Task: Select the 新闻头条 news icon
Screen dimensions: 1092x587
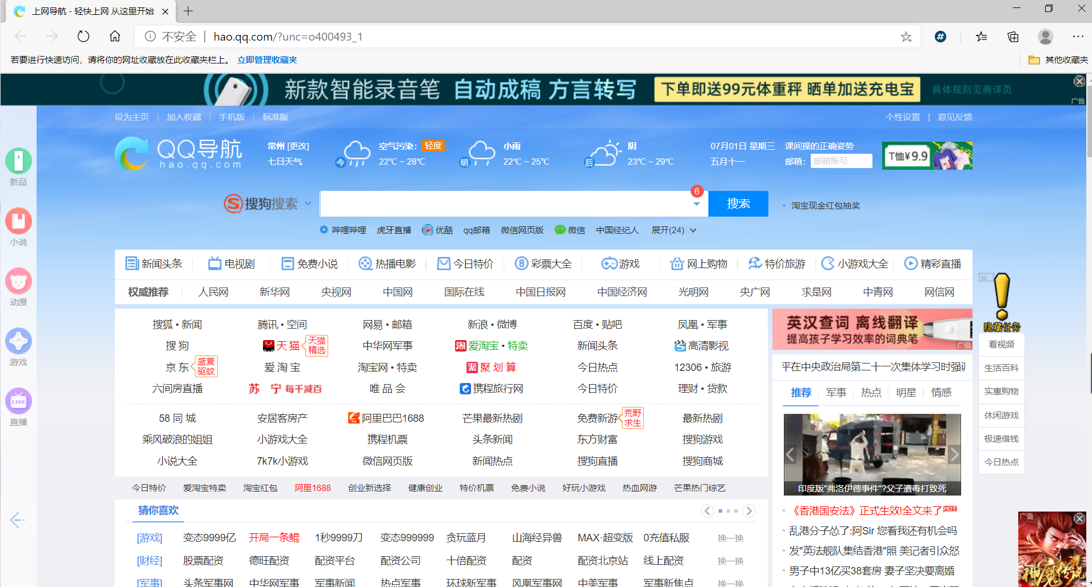Action: pyautogui.click(x=132, y=263)
